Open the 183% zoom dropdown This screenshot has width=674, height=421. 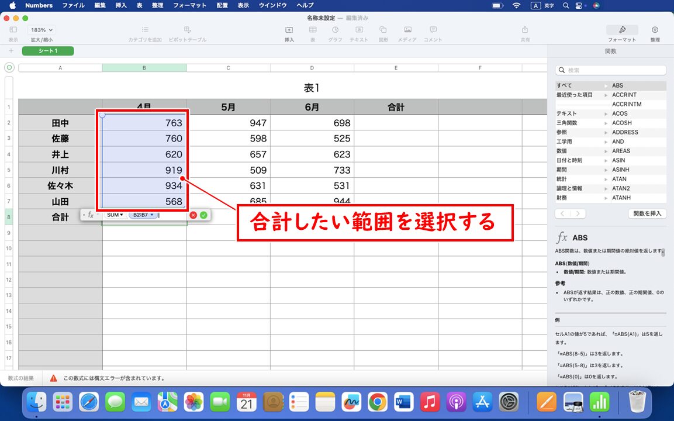[40, 29]
